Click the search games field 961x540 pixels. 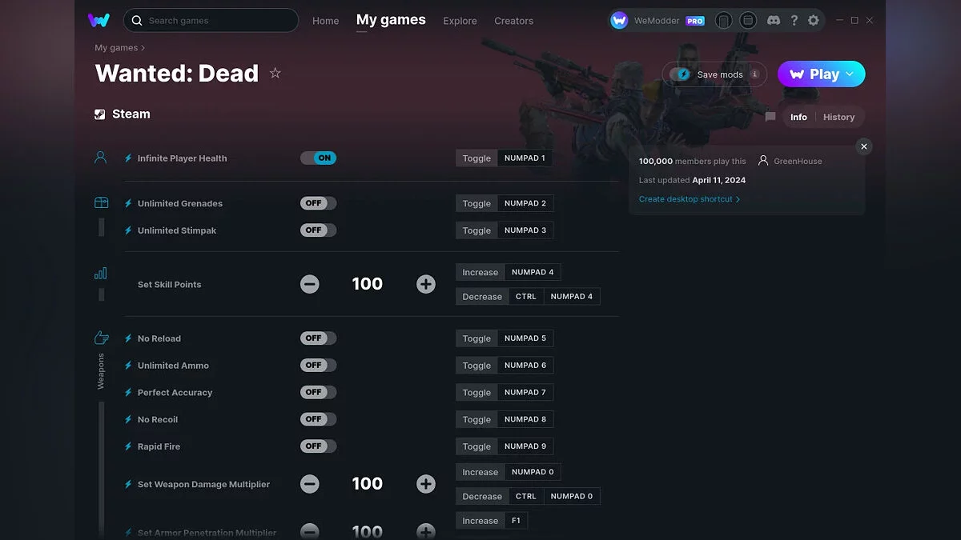coord(211,20)
